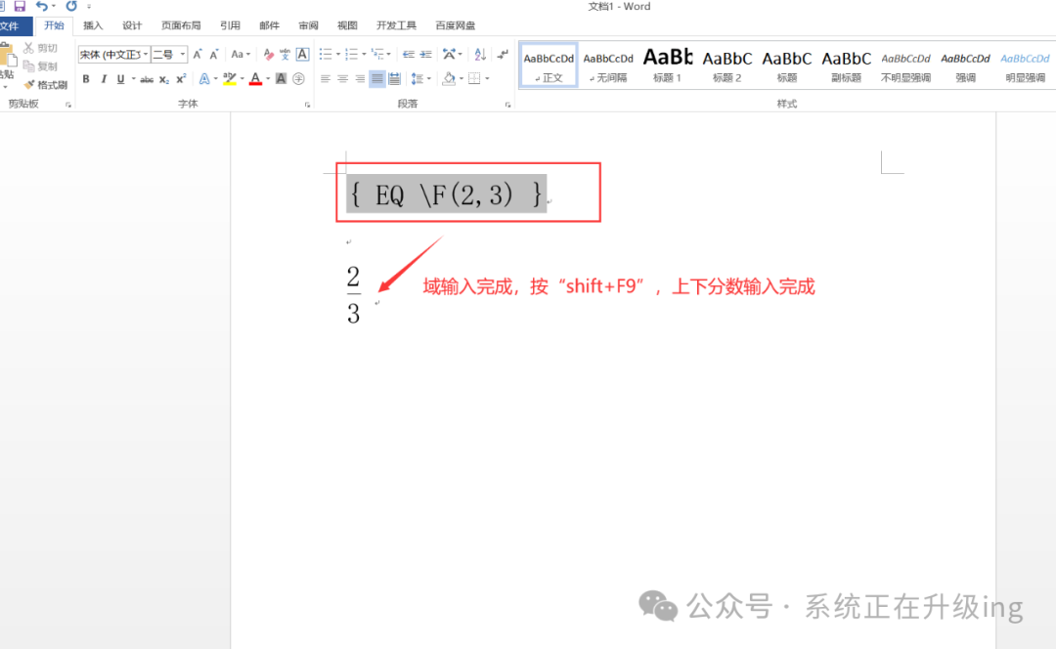Toggle underline formatting
1056x649 pixels.
[120, 79]
